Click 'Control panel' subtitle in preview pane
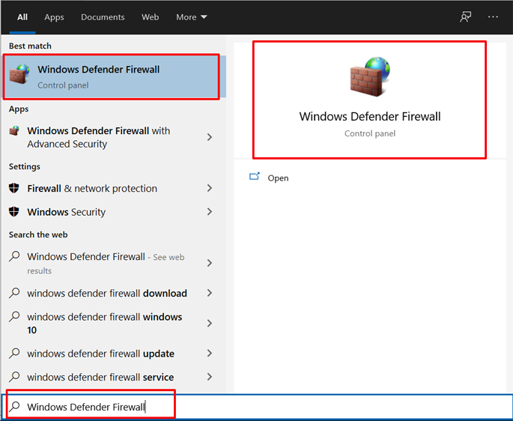Screen dimensions: 513x421 [x=370, y=133]
